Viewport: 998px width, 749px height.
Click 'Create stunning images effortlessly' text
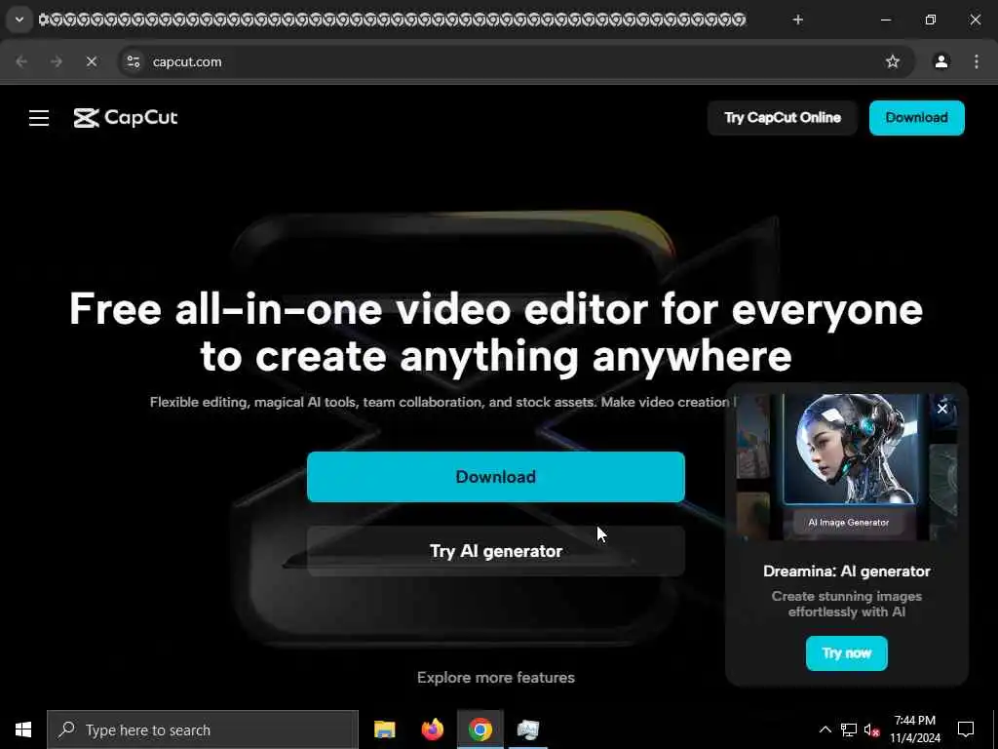pyautogui.click(x=847, y=604)
